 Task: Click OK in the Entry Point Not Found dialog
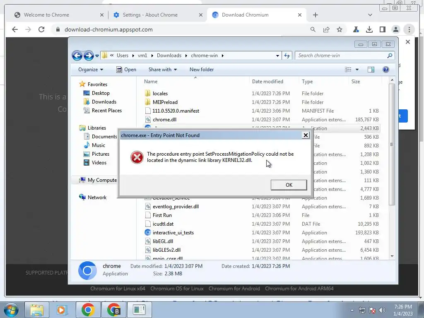tap(289, 185)
